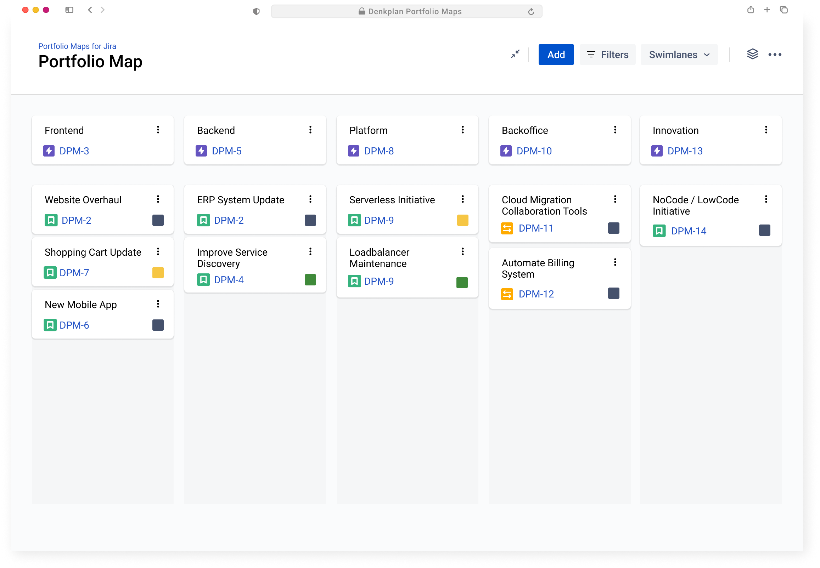The image size is (820, 568).
Task: Open the Portfolio Maps for Jira breadcrumb link
Action: click(77, 46)
